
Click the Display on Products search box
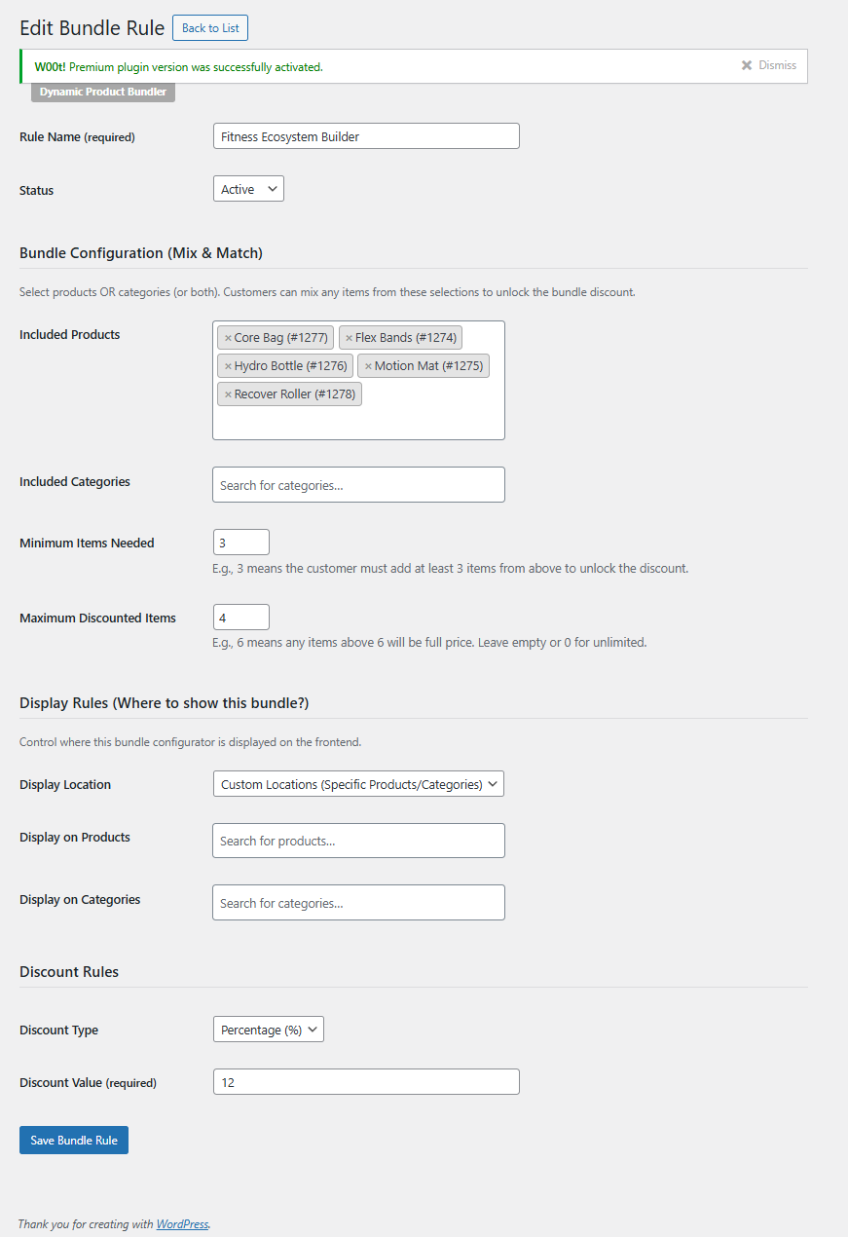tap(358, 841)
